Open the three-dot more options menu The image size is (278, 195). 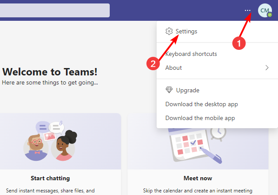248,10
